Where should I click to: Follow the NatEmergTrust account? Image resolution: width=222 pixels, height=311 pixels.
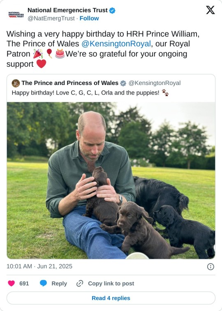tap(89, 18)
